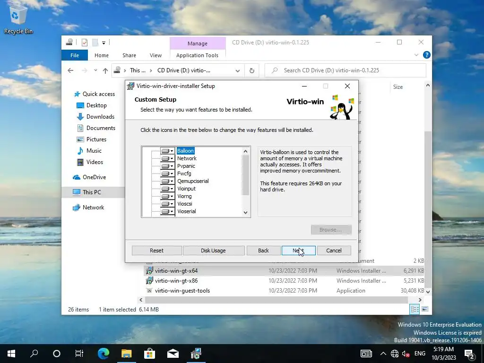Viewport: 484px width, 363px height.
Task: Open the Qemupciserial feature install dropdown icon
Action: click(x=168, y=181)
